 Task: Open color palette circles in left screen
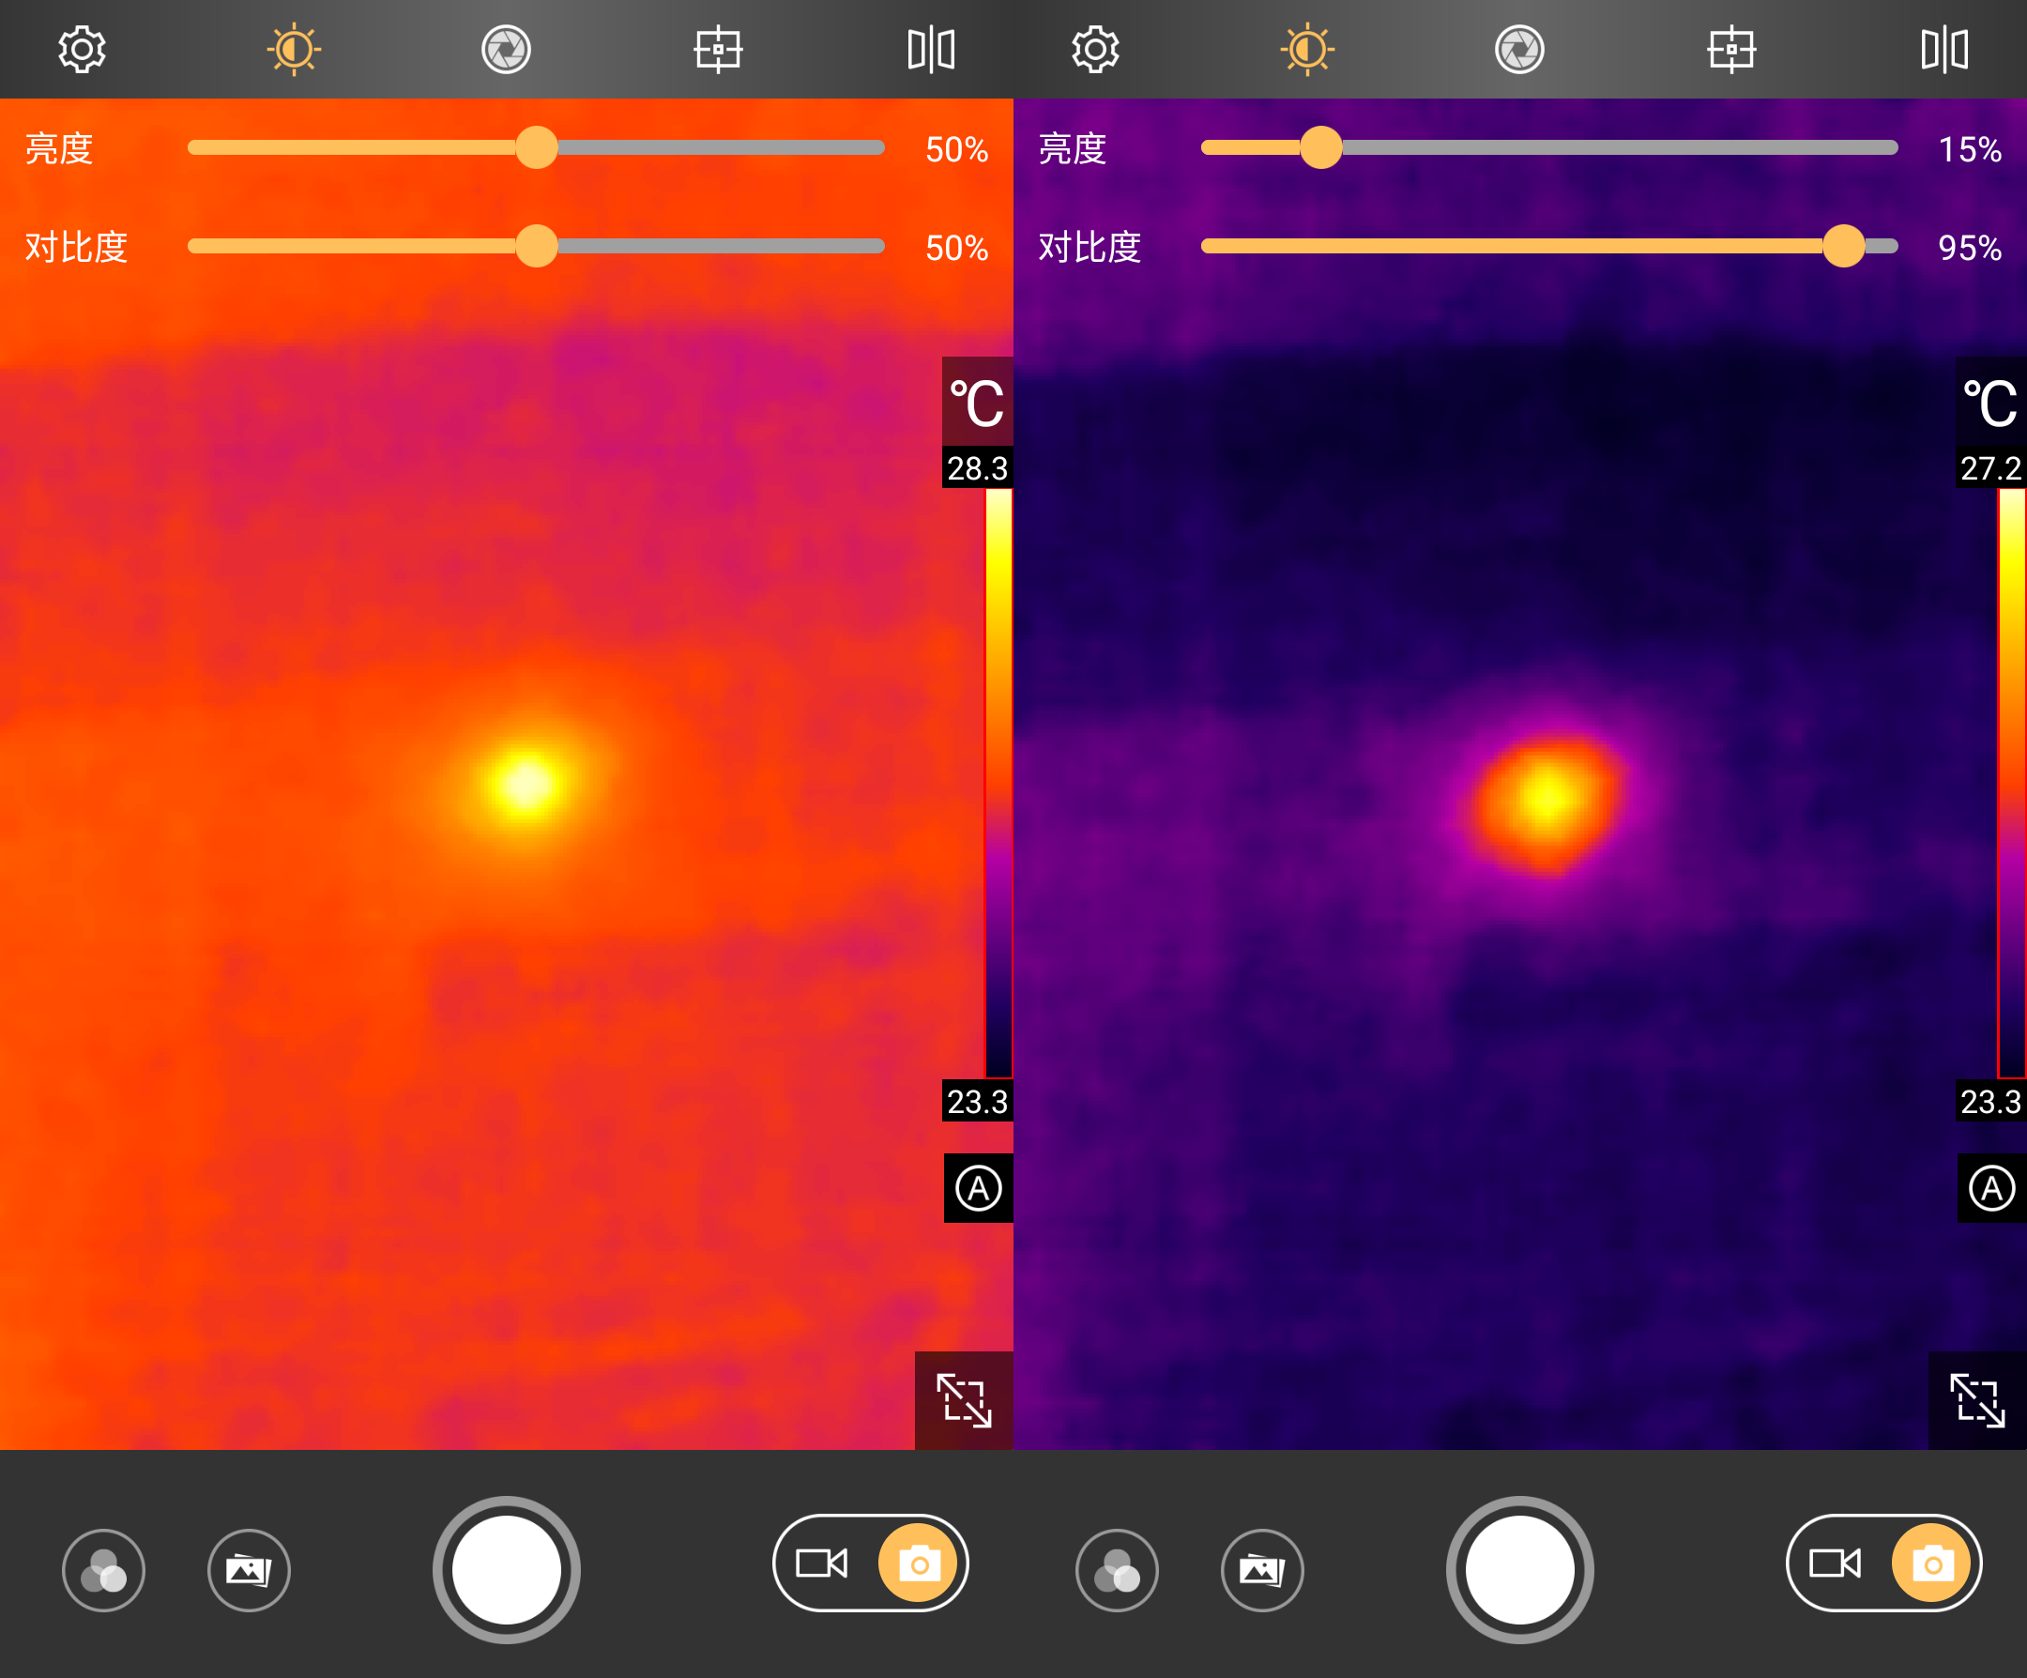point(103,1570)
